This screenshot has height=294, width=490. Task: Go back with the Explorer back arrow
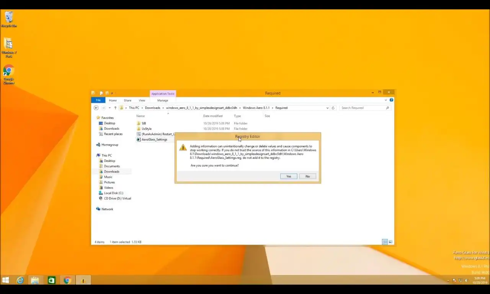point(96,108)
